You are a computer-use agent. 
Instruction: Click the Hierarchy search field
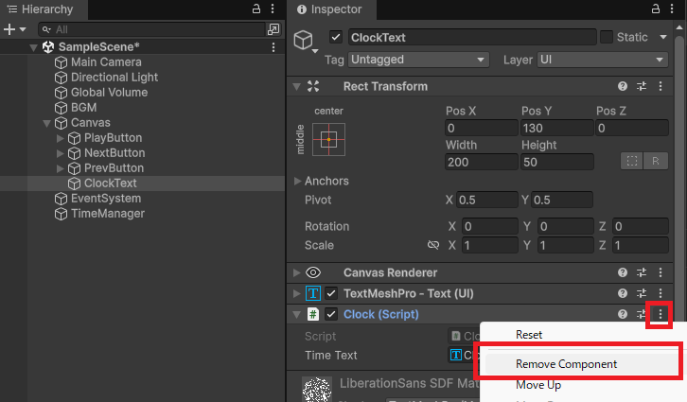point(156,29)
